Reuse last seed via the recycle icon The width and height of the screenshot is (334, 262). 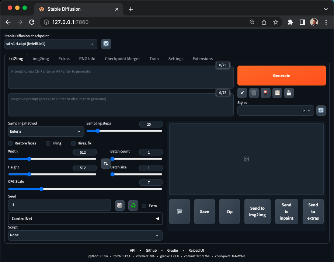[133, 205]
